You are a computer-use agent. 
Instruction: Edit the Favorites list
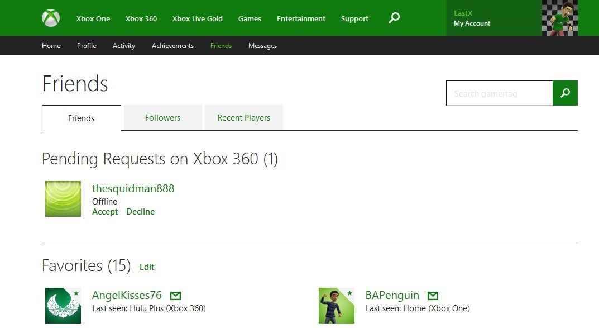pos(147,267)
